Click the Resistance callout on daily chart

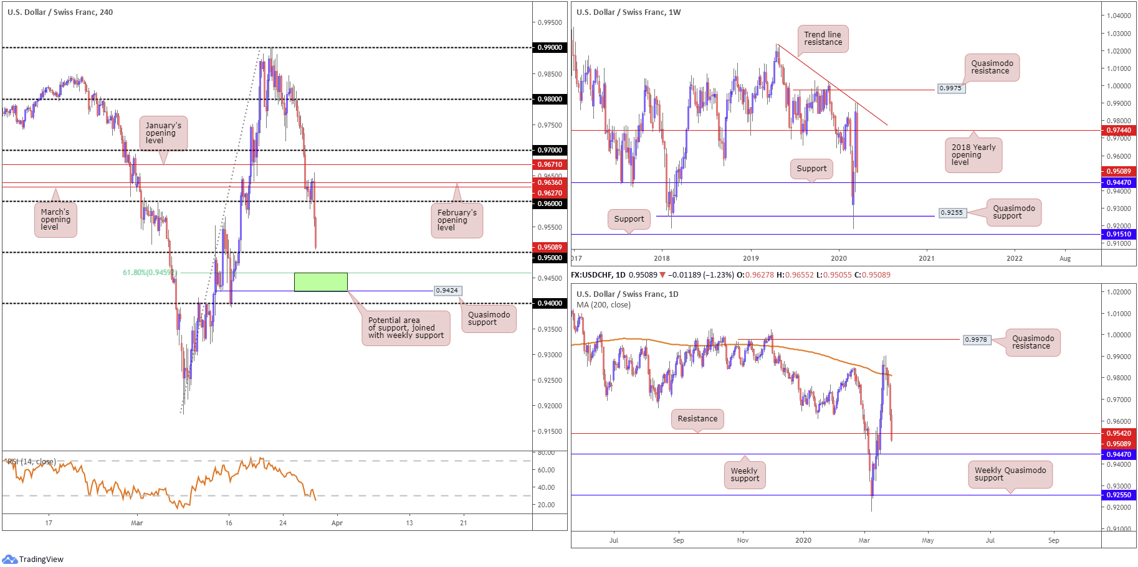point(697,419)
